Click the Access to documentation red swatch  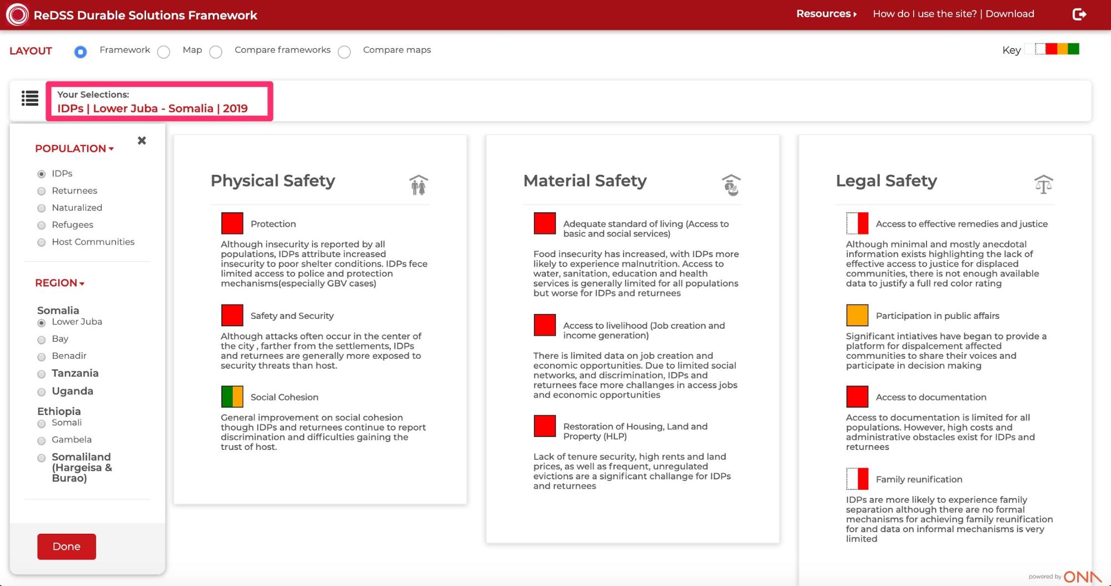pos(857,397)
